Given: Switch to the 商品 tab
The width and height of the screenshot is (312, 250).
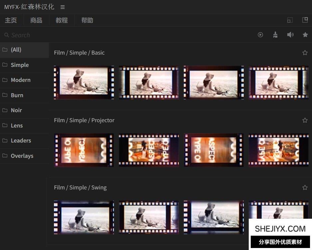Looking at the screenshot, I should [36, 20].
